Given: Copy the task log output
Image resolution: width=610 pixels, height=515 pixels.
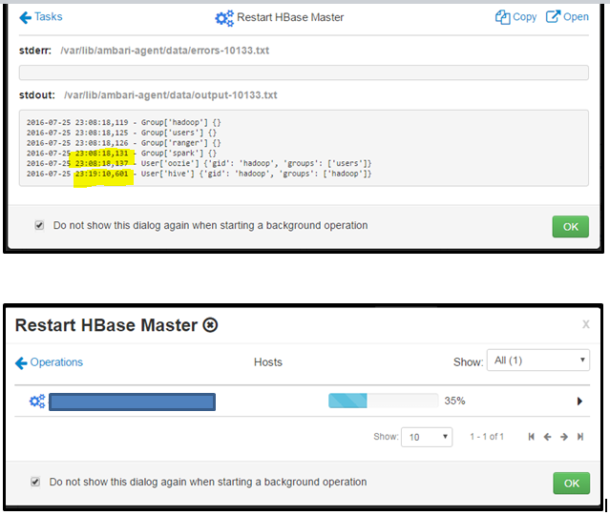Looking at the screenshot, I should 515,17.
